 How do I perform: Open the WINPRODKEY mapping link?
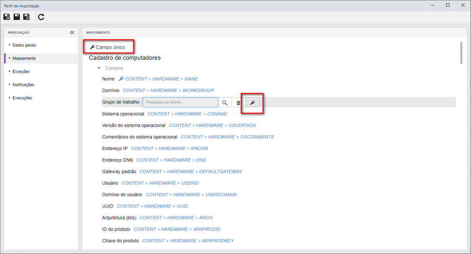click(x=188, y=241)
